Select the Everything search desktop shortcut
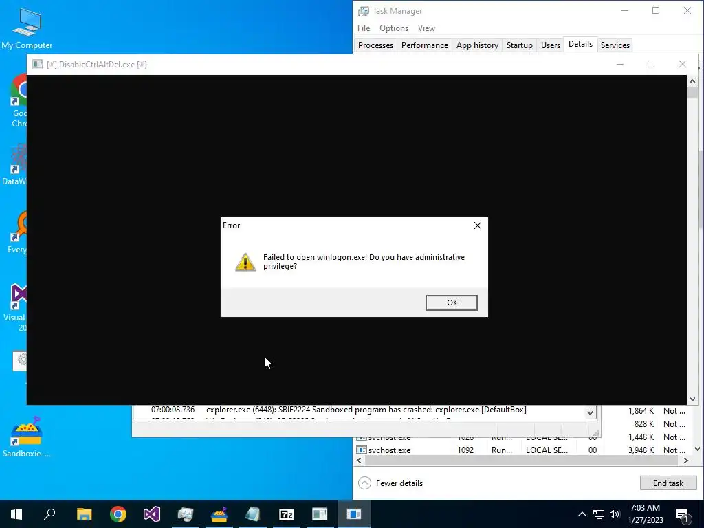 point(17,234)
